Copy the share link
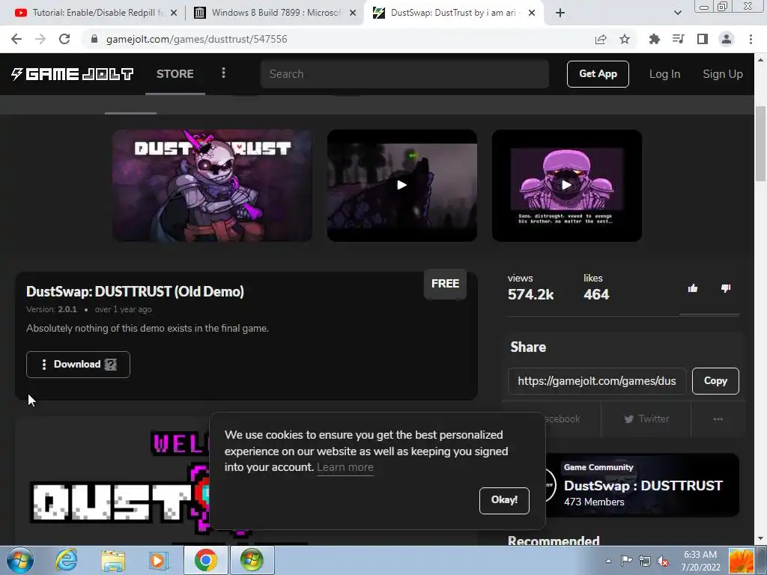767x575 pixels. pyautogui.click(x=715, y=381)
